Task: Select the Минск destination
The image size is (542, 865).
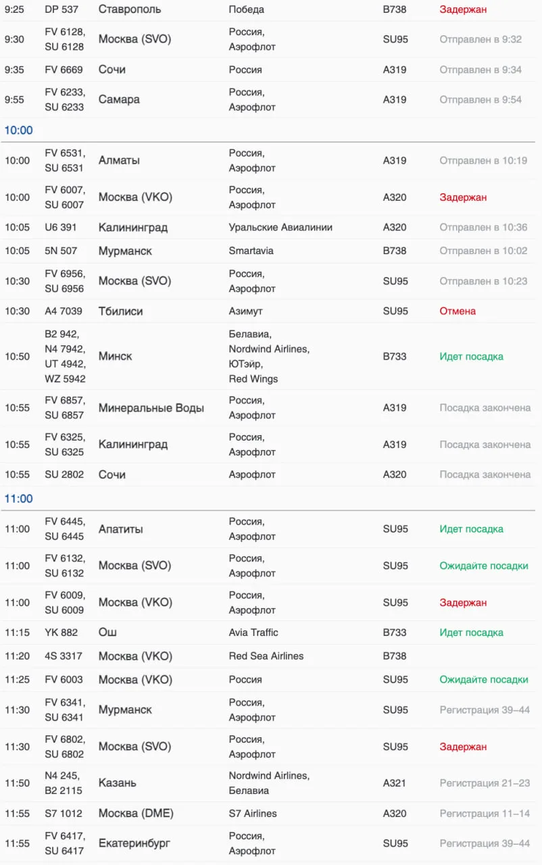Action: click(115, 356)
